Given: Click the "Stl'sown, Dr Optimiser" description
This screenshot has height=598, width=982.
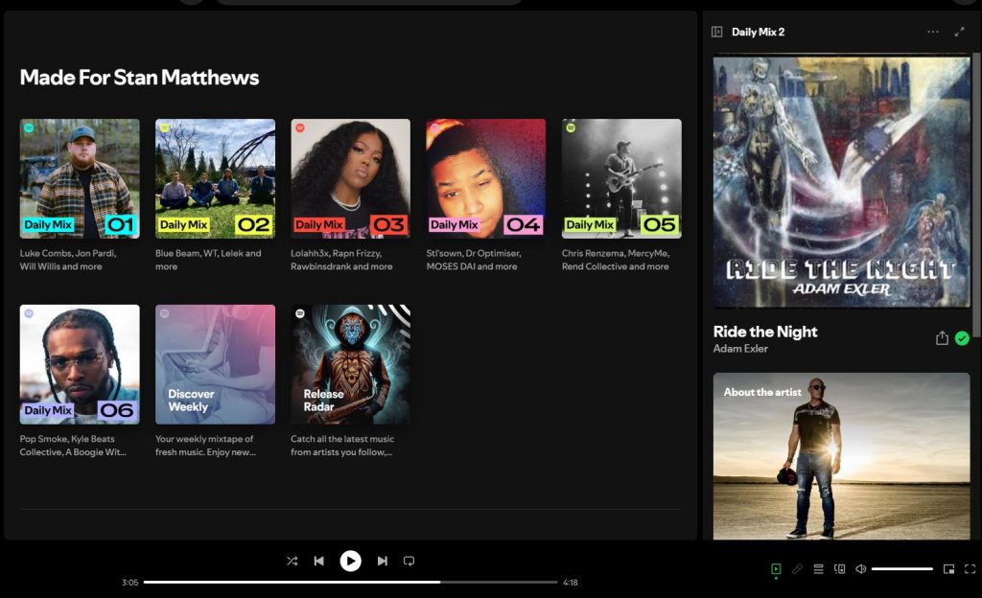Looking at the screenshot, I should coord(474,260).
